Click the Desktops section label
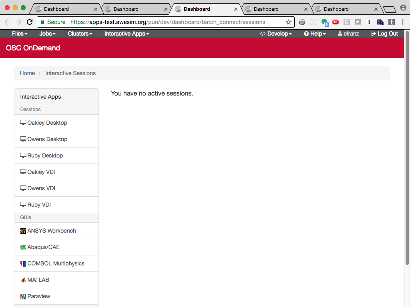Image resolution: width=410 pixels, height=307 pixels. pos(30,110)
